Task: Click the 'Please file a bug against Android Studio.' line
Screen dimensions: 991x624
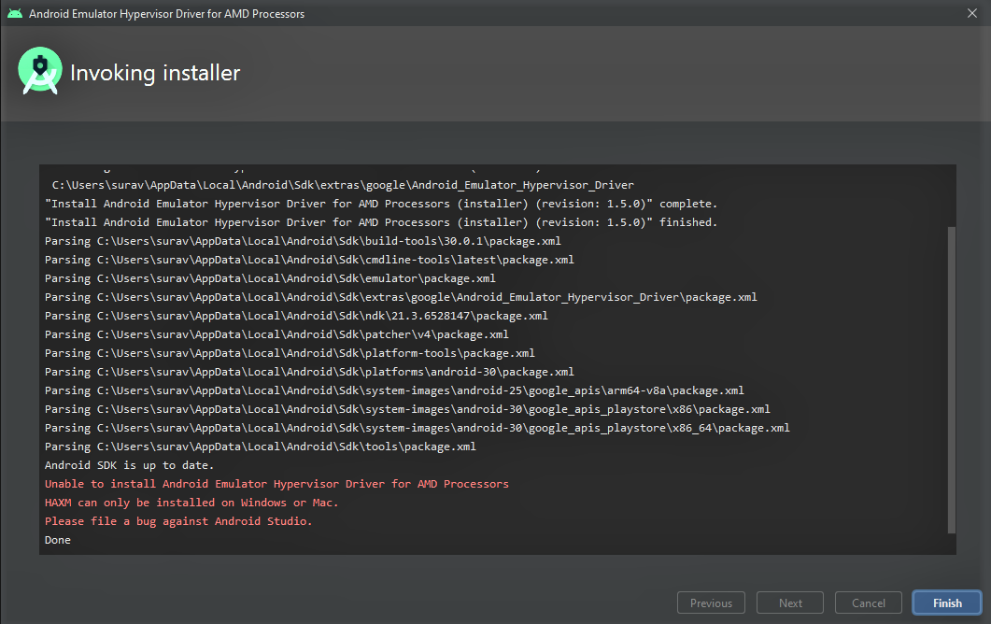Action: coord(178,521)
